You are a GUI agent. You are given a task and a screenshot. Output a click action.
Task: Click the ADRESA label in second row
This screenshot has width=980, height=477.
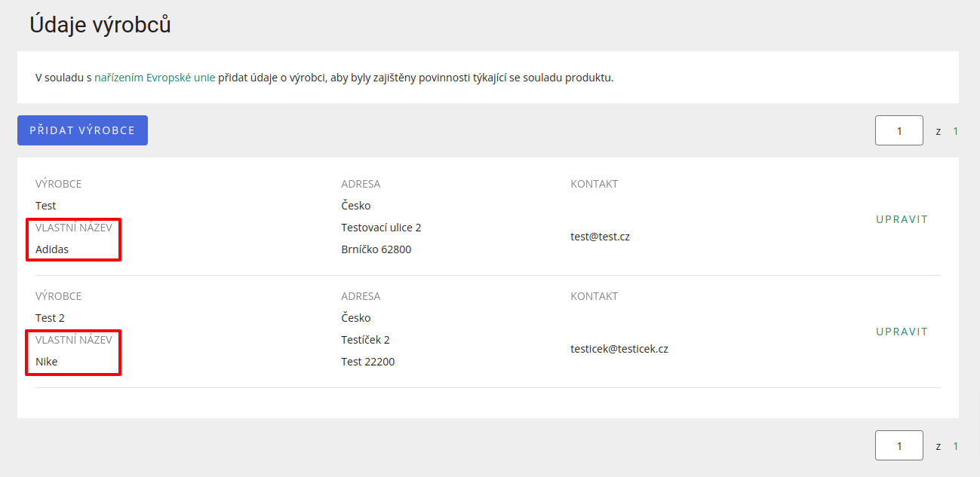[361, 296]
